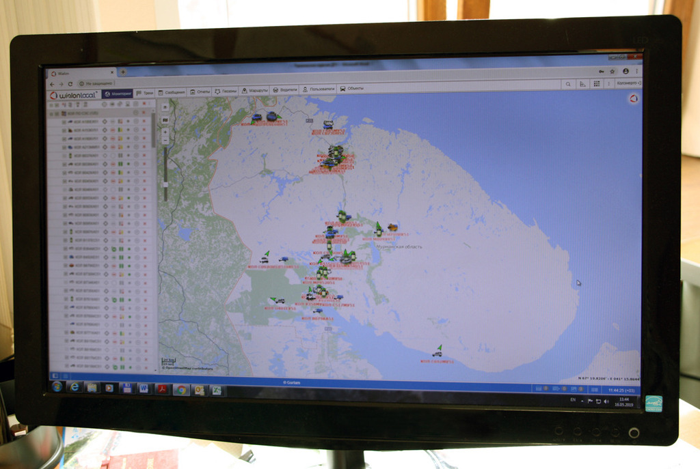Click the key password icon in the address bar
700x469 pixels.
pyautogui.click(x=602, y=71)
